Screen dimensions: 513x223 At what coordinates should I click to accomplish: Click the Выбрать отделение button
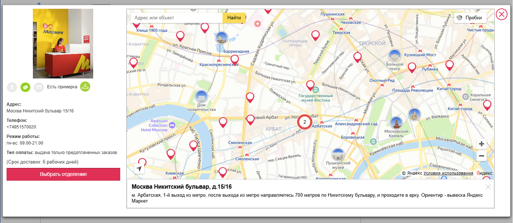[63, 174]
